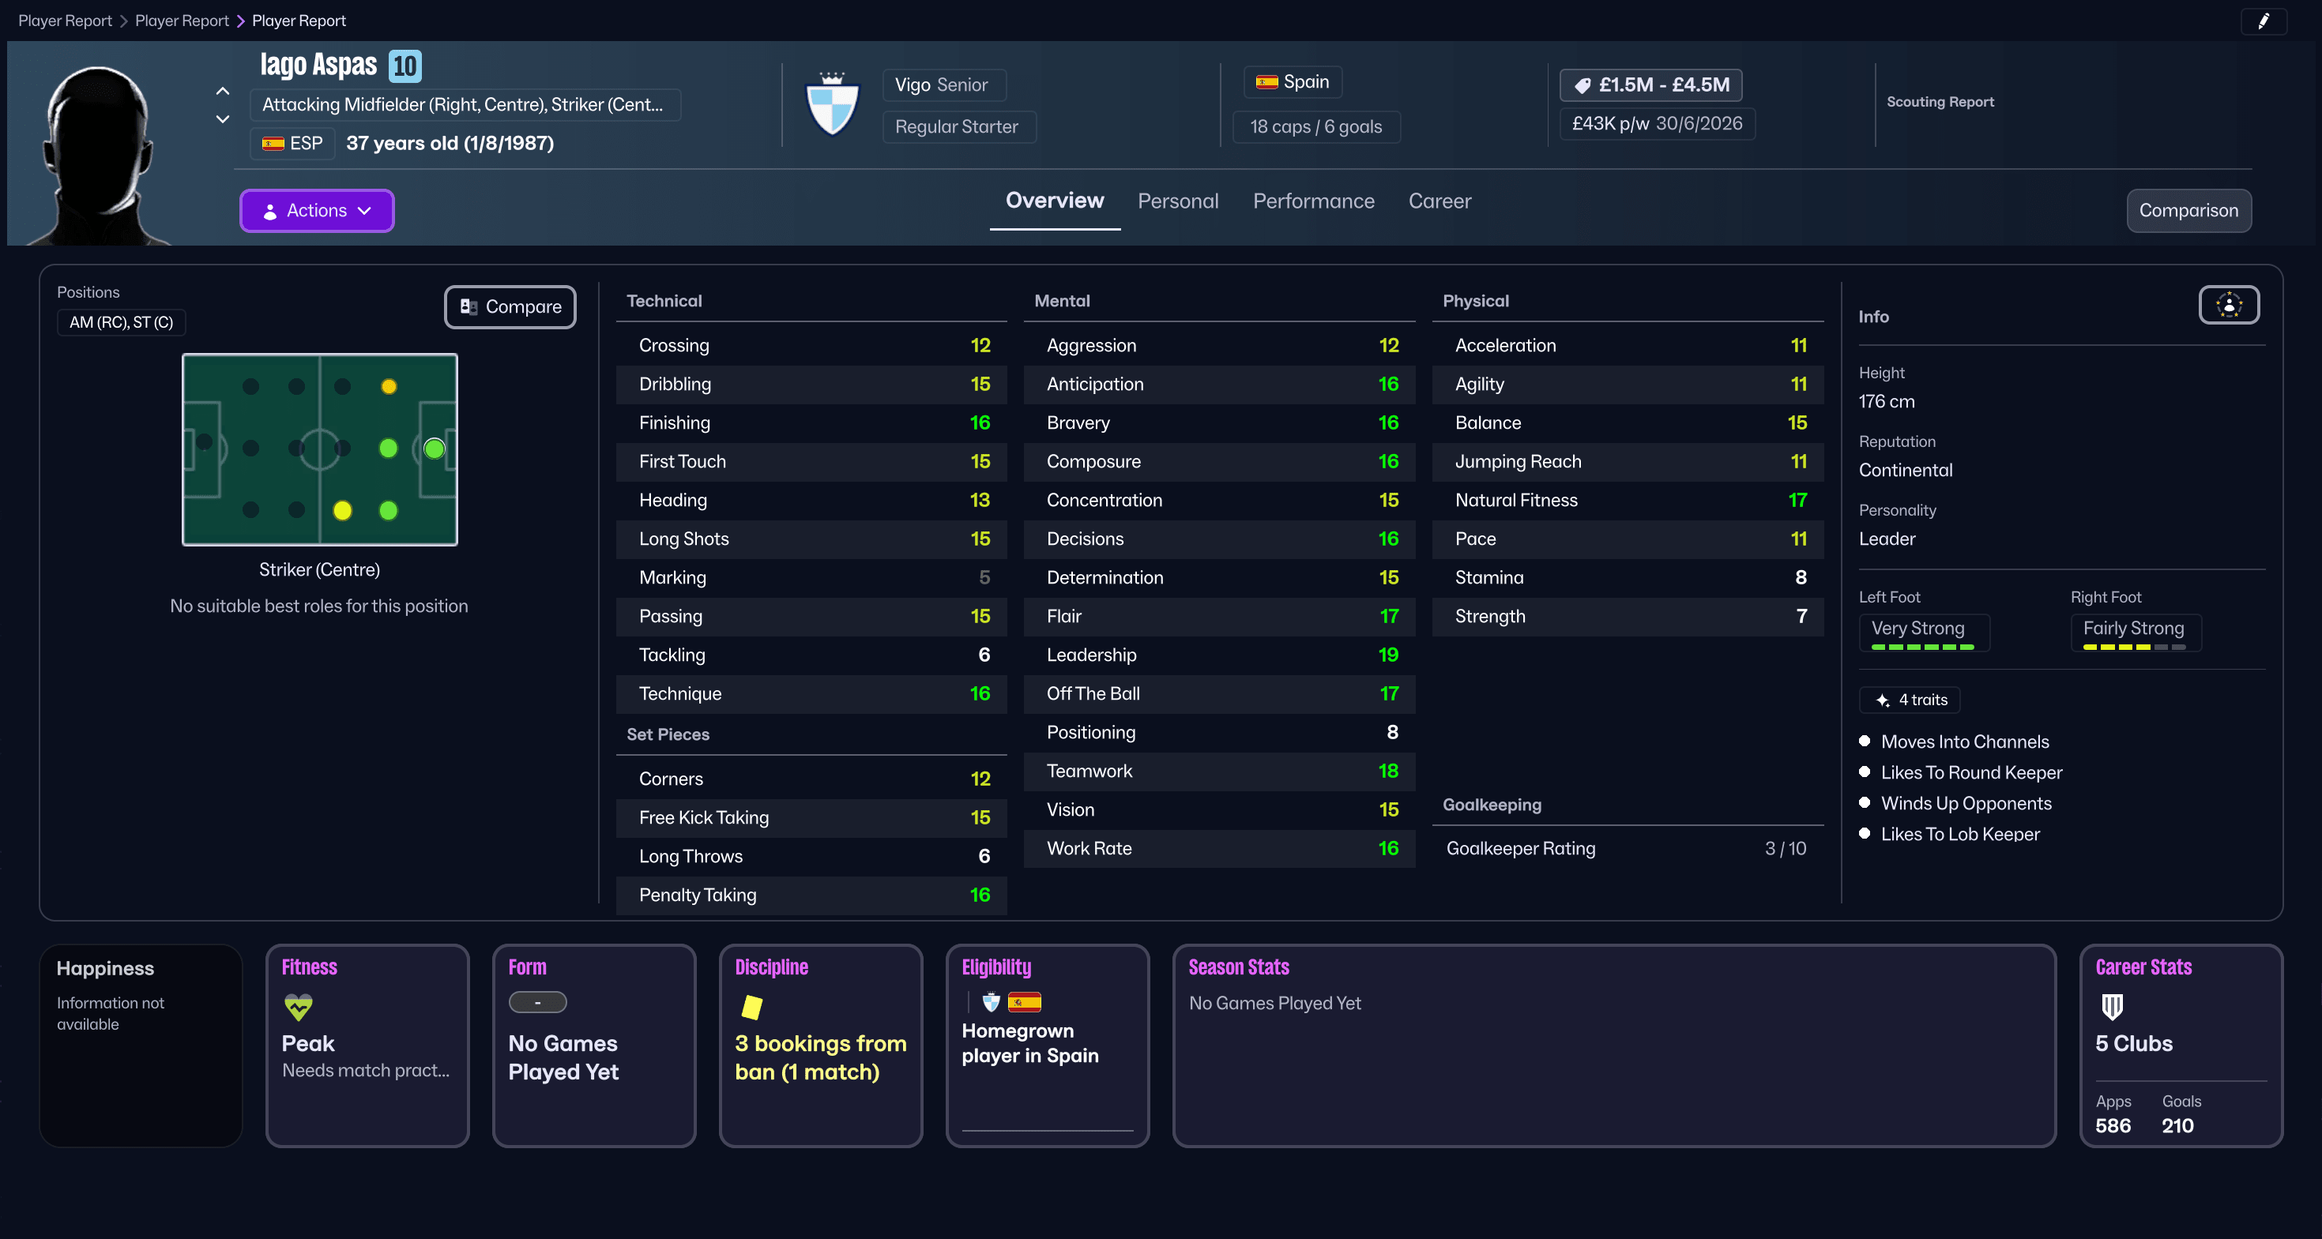Viewport: 2322px width, 1239px height.
Task: Click the Spain flag beside the nation name
Action: (x=1269, y=81)
